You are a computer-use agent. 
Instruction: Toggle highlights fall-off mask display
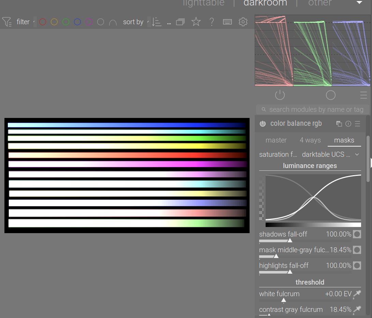(x=357, y=266)
